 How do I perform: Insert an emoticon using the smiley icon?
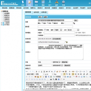click(40, 77)
